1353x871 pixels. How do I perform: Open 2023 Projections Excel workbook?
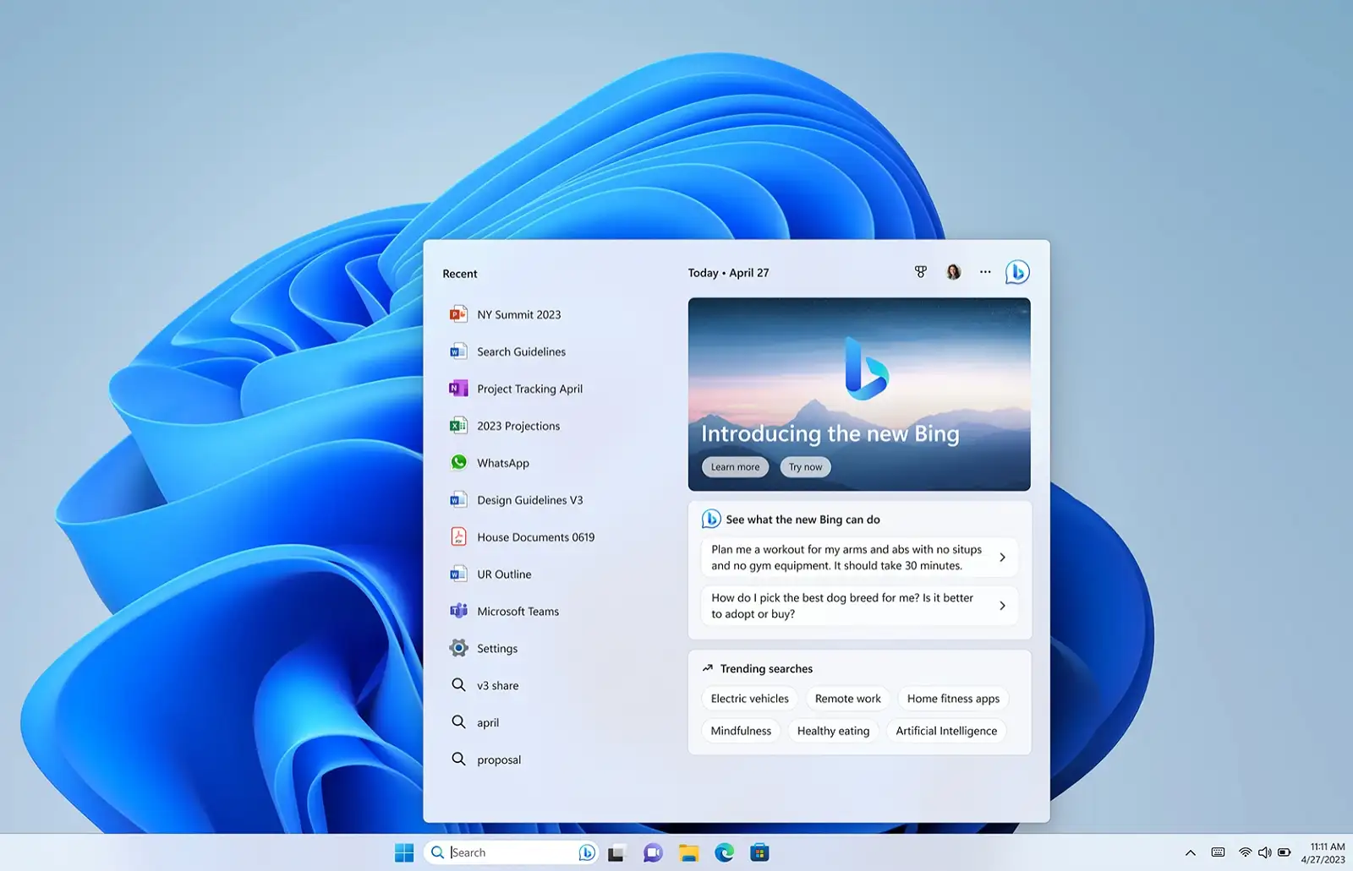point(505,426)
